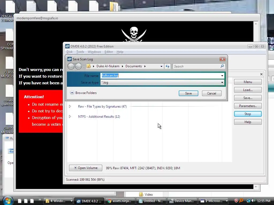Open the Tools menu in DMDE

(x=80, y=52)
